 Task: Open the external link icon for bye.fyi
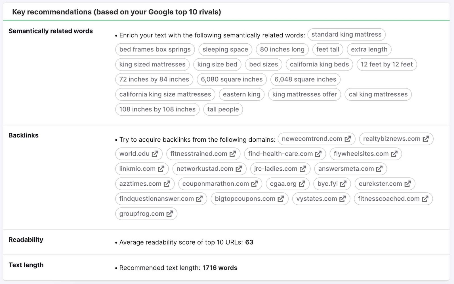pyautogui.click(x=343, y=184)
